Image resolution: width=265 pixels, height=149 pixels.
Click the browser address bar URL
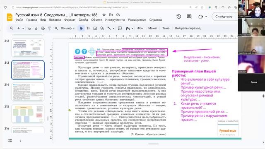pyautogui.click(x=72, y=7)
